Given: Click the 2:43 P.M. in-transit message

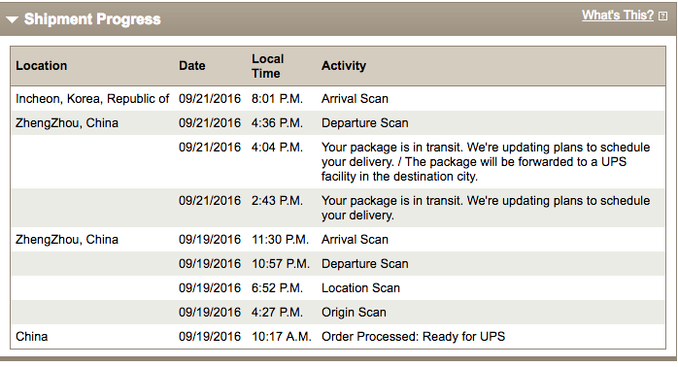Looking at the screenshot, I should click(x=485, y=208).
